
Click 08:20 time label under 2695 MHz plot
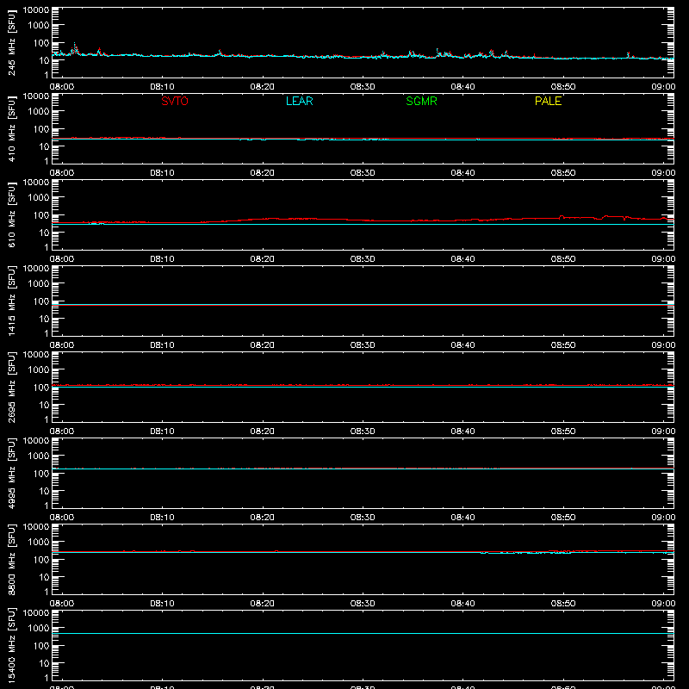pyautogui.click(x=263, y=431)
